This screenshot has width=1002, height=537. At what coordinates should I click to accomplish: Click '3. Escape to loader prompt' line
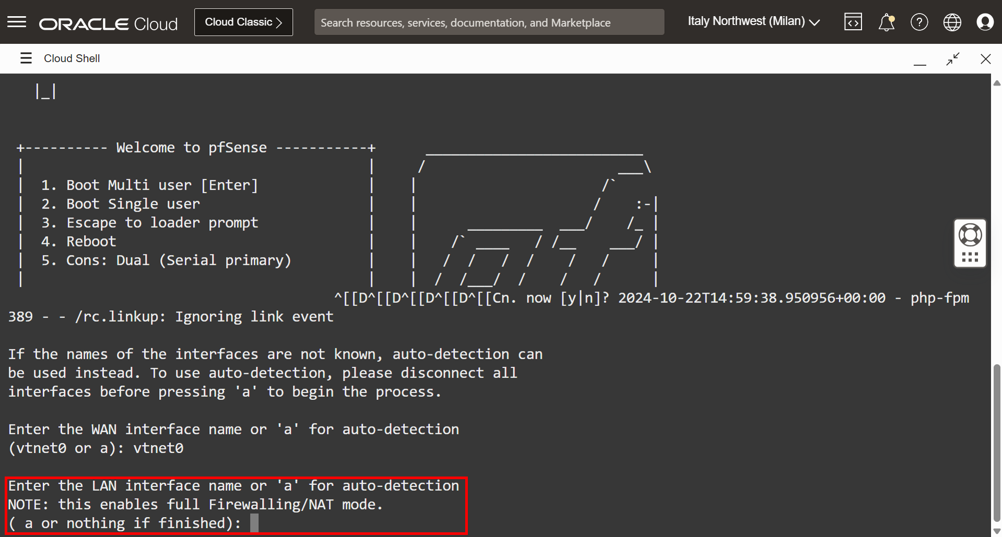pos(150,223)
